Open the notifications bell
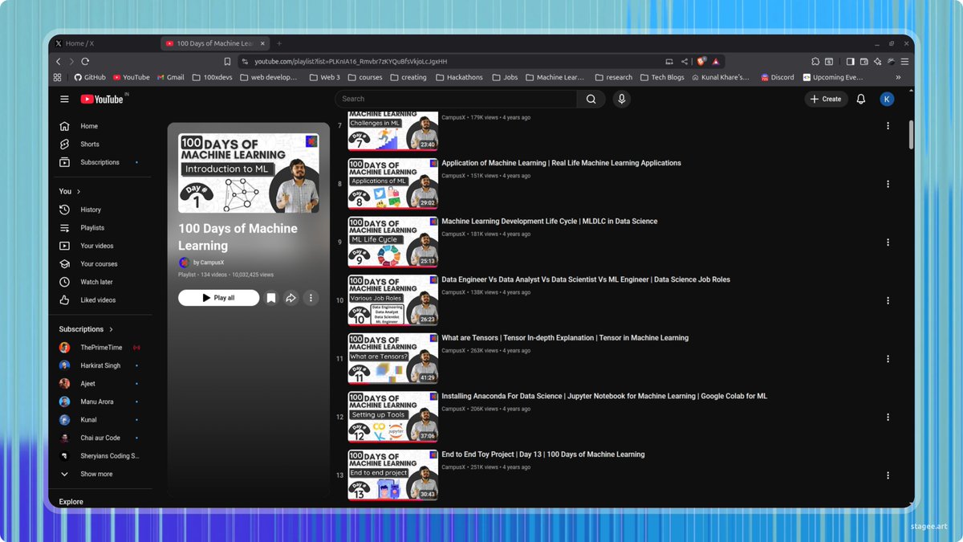 pyautogui.click(x=860, y=99)
